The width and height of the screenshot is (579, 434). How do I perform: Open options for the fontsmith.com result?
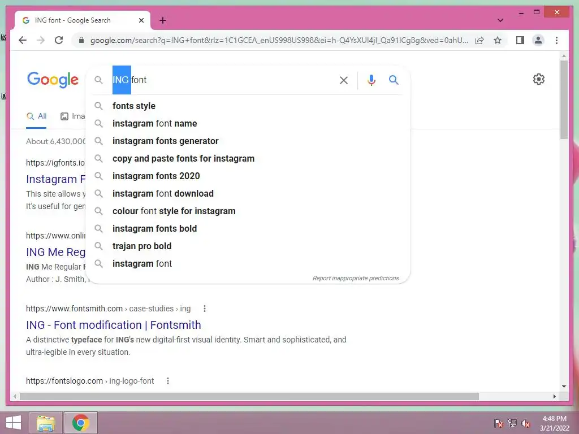205,309
